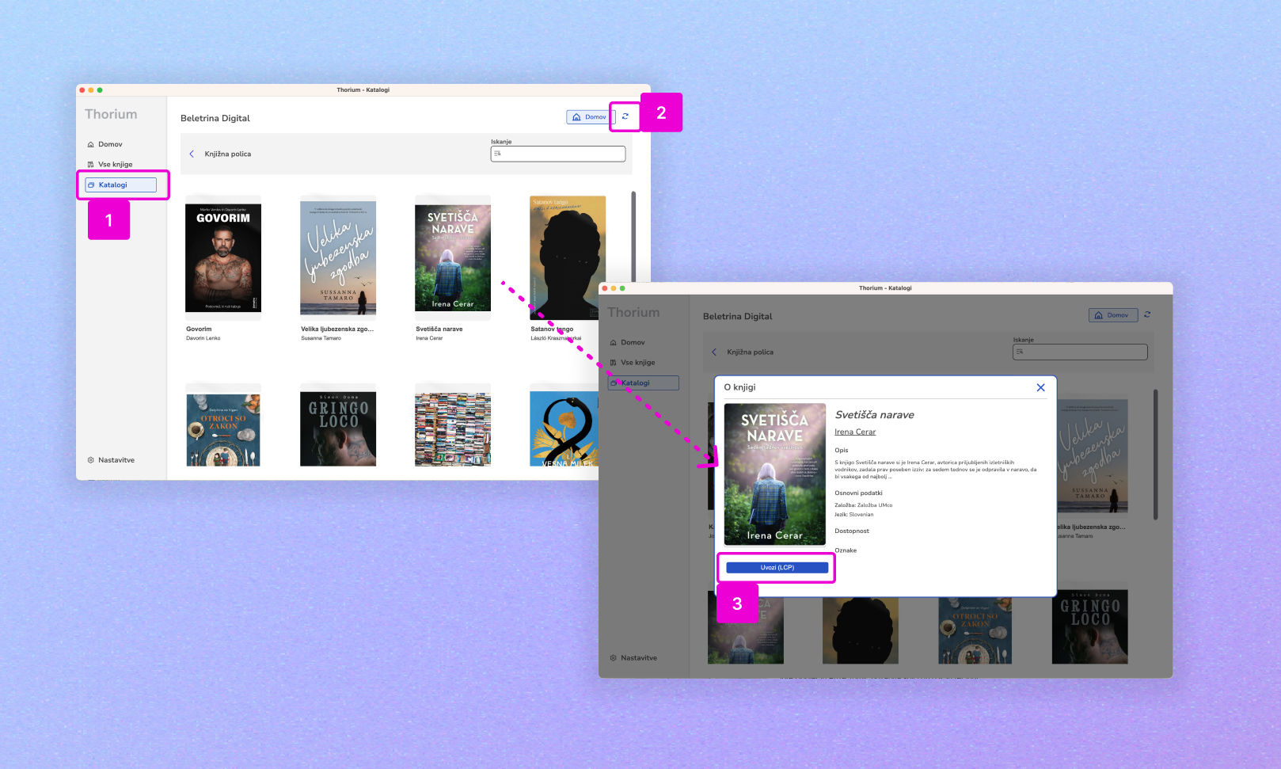Screen dimensions: 1281x769
Task: Click the back chevron in the front window
Action: pyautogui.click(x=714, y=352)
